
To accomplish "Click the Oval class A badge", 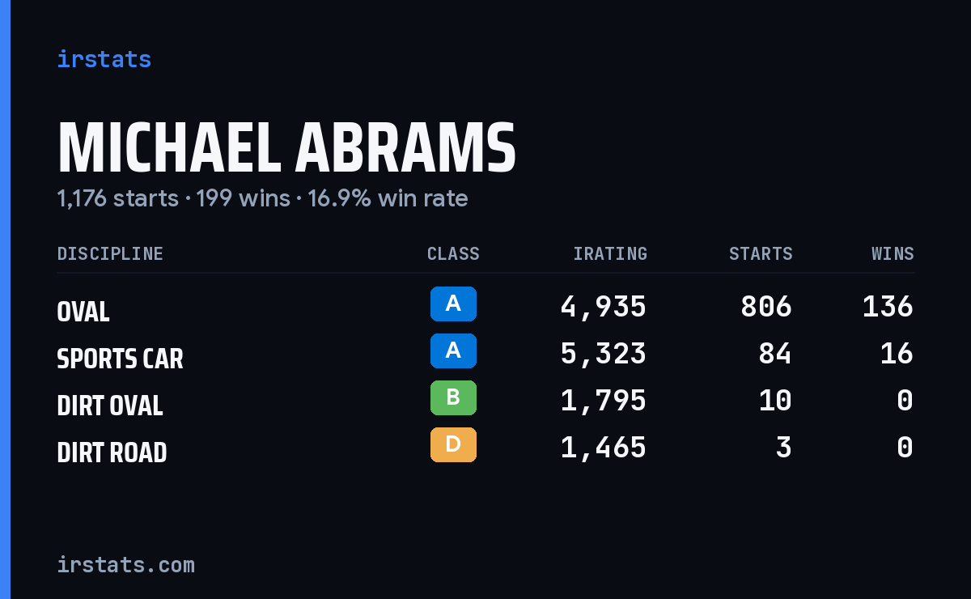I will pos(453,304).
